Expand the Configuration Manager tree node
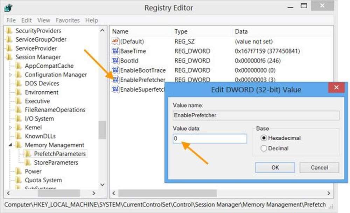 [10, 75]
